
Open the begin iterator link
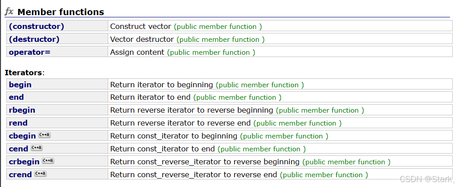(20, 85)
